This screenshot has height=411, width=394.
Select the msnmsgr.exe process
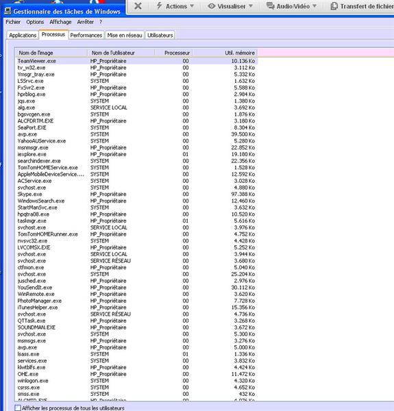pos(136,147)
